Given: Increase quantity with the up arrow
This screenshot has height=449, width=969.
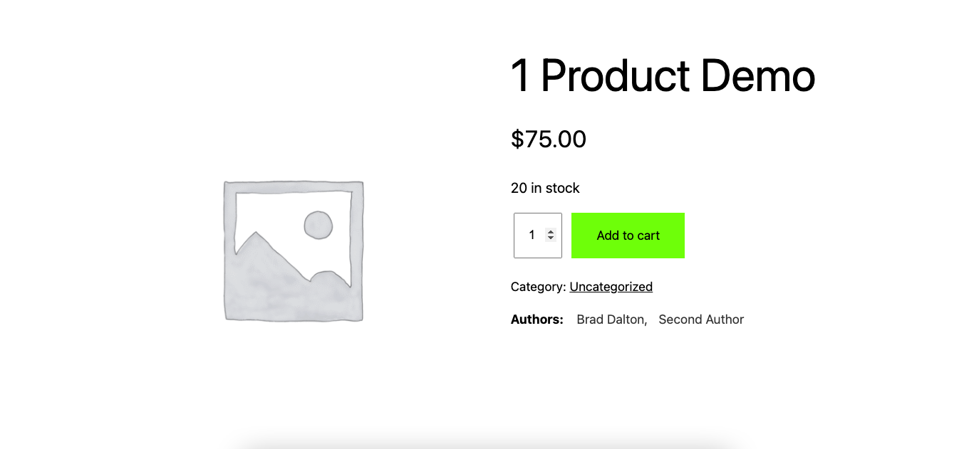Looking at the screenshot, I should [x=551, y=231].
